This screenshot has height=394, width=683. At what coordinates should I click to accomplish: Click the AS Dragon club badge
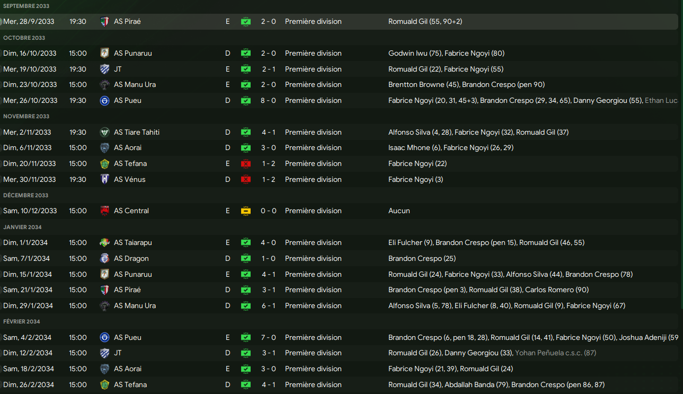point(104,258)
